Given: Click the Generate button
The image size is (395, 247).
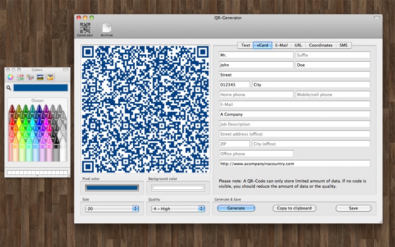Looking at the screenshot, I should click(x=236, y=208).
